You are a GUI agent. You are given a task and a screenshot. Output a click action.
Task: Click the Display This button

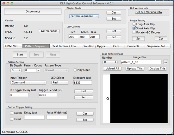[157, 69]
